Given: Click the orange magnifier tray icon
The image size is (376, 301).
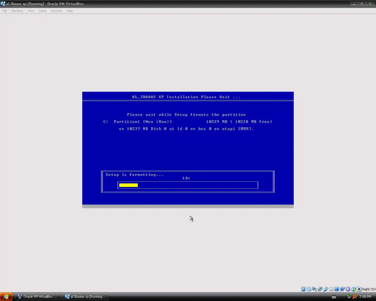Looking at the screenshot, I should point(355,297).
